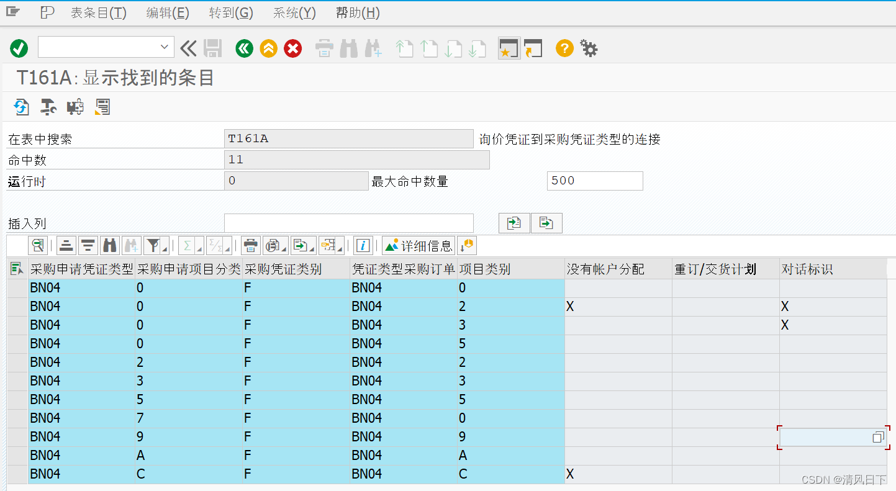This screenshot has height=491, width=896.
Task: Sort the entries ascending
Action: tap(66, 245)
